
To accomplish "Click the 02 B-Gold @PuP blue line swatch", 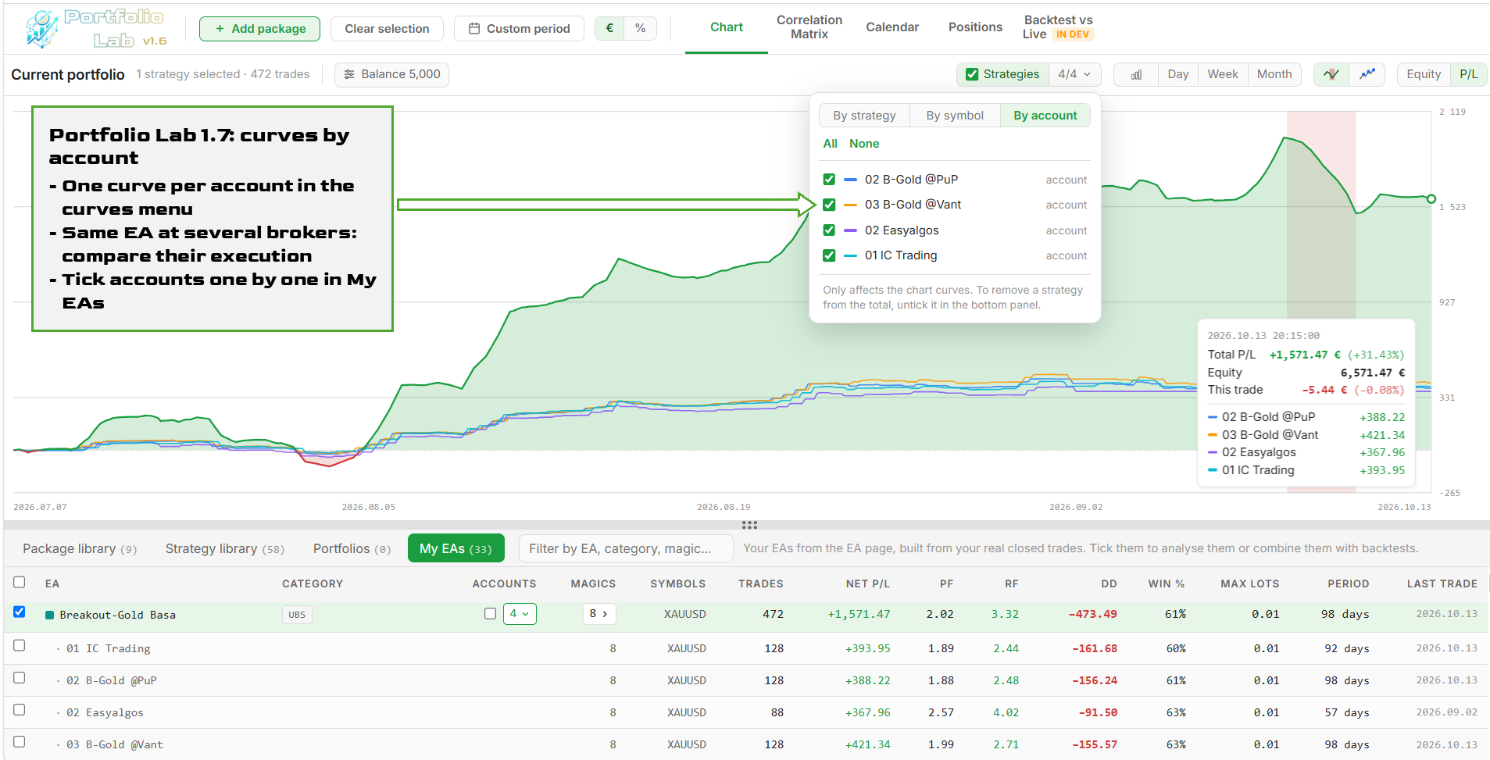I will point(850,180).
